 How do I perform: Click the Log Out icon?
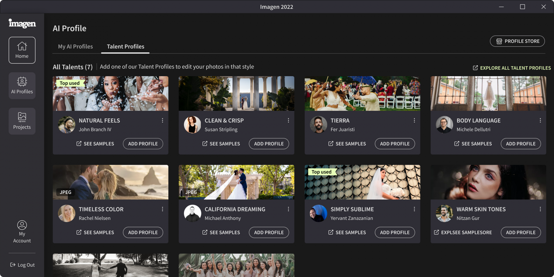pos(12,265)
